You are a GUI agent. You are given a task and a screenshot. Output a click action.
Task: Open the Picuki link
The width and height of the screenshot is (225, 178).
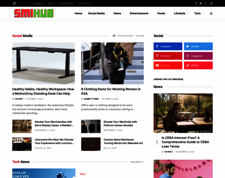pos(51,3)
